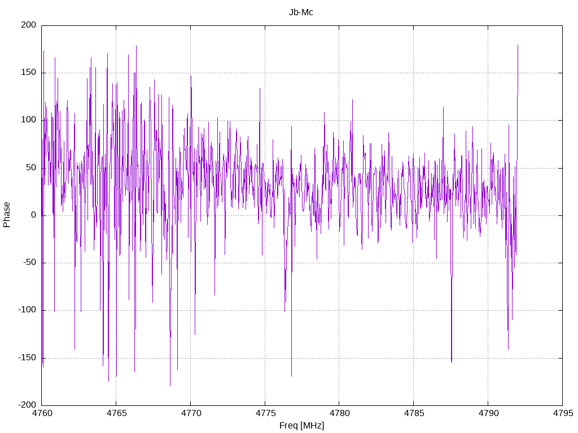Click the Phase y-axis label
The height and width of the screenshot is (433, 578).
[x=7, y=215]
